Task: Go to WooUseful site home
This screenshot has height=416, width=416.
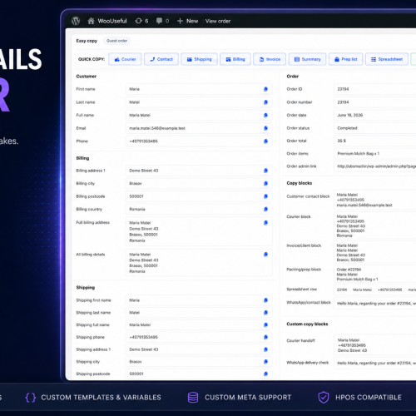Action: [x=107, y=21]
